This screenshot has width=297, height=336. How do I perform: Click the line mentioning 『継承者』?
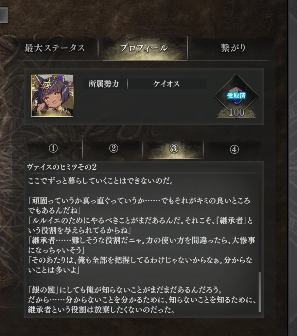click(x=140, y=225)
